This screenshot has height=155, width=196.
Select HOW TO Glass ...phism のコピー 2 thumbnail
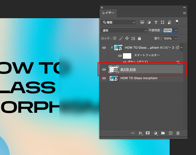(118, 48)
